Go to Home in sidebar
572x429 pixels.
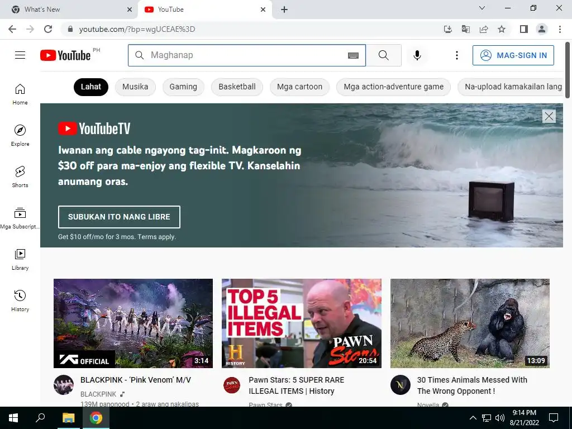pos(20,94)
